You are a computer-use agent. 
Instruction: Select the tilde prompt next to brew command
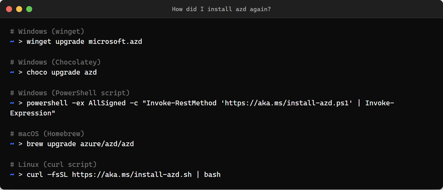coord(12,144)
